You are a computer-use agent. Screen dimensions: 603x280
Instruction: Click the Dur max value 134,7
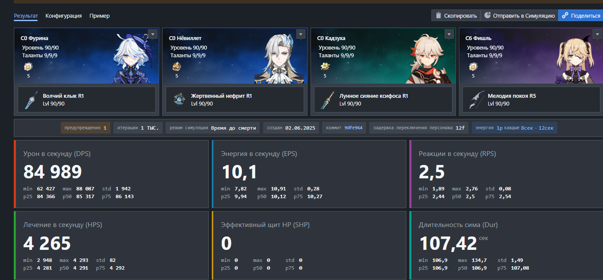pos(478,260)
